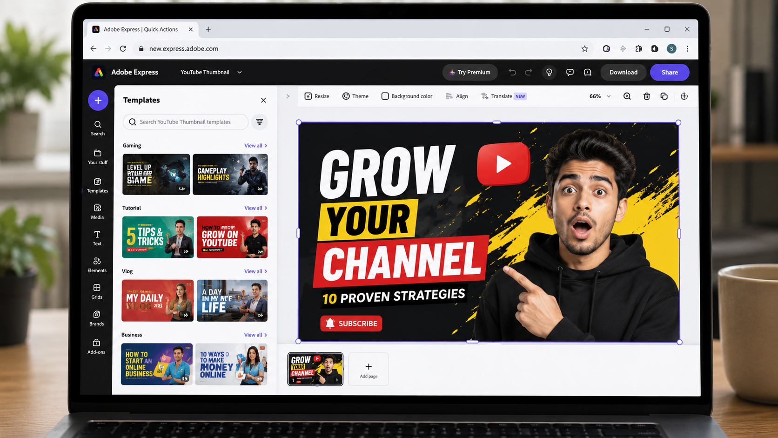Open the comments speech bubble icon
This screenshot has width=778, height=438.
pos(570,72)
